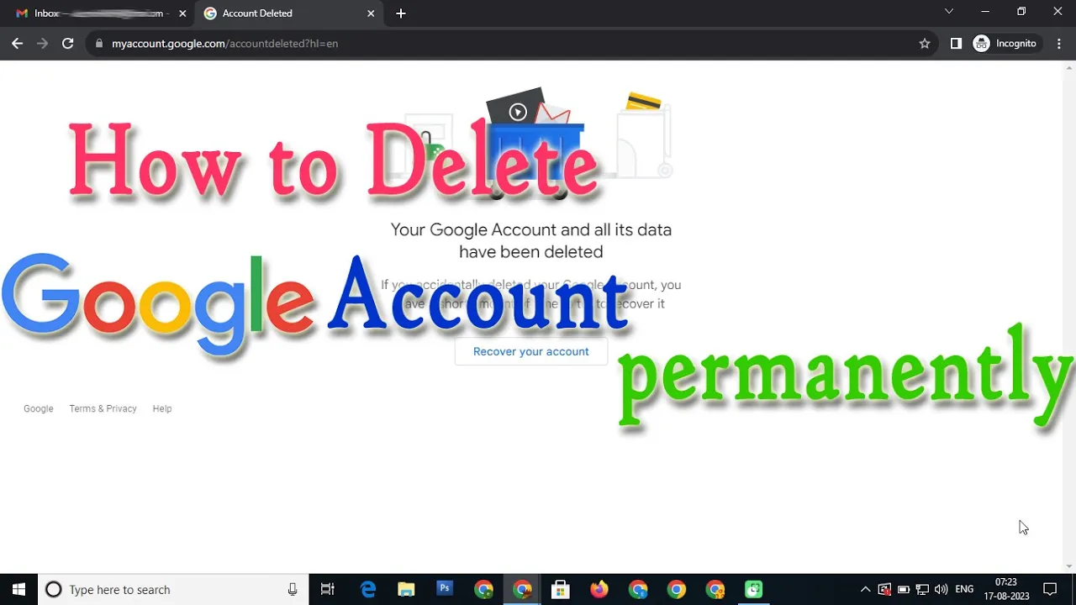Click the active Chrome taskbar icon

(x=522, y=590)
